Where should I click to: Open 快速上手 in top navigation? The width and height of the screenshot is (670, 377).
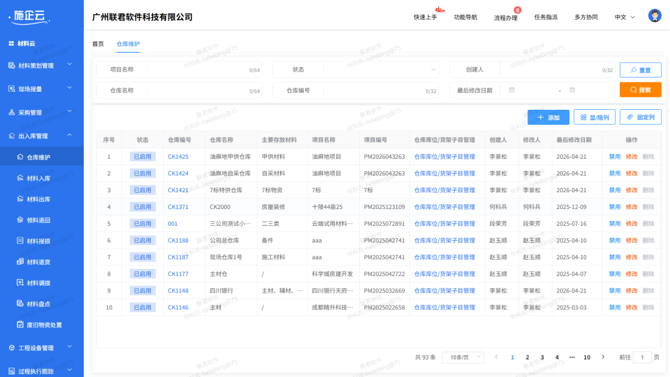(425, 17)
